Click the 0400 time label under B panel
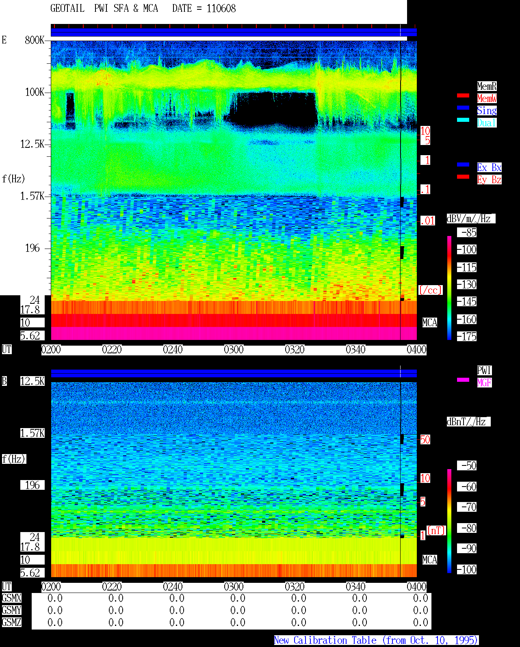 tap(417, 587)
